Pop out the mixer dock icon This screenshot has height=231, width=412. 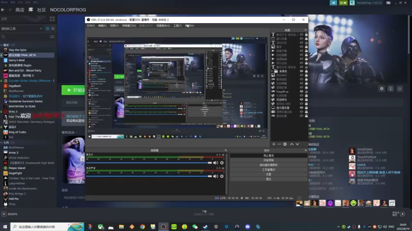(x=226, y=150)
